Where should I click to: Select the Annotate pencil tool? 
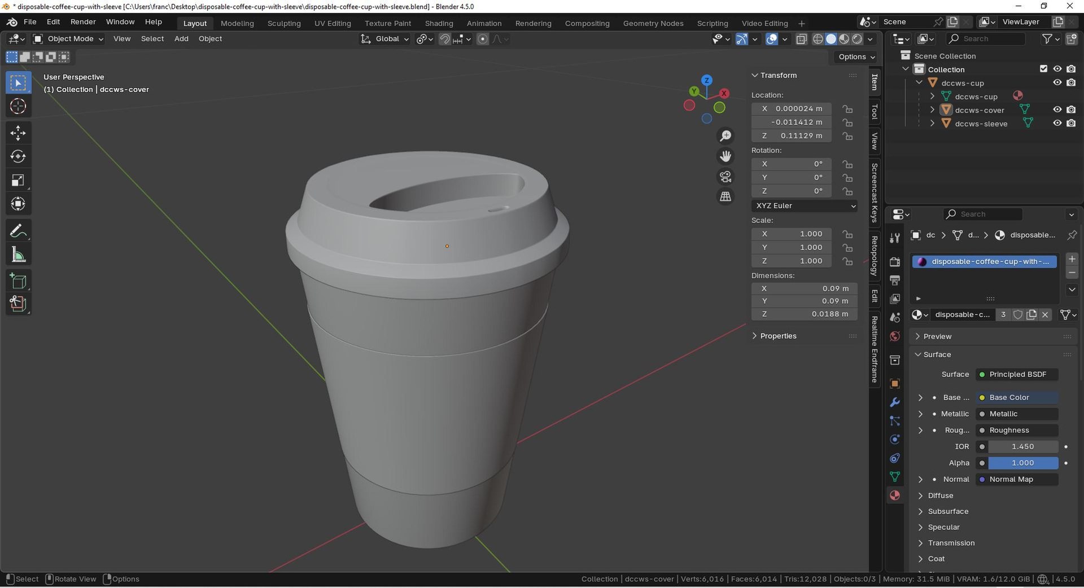click(18, 231)
